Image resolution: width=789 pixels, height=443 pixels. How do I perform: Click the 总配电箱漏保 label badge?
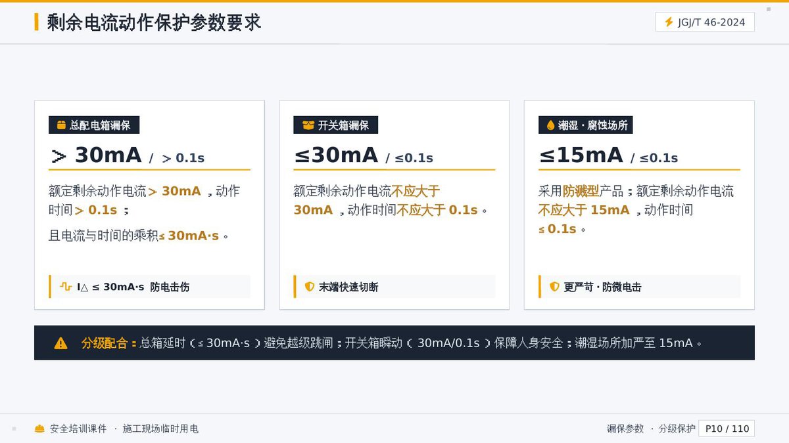94,125
